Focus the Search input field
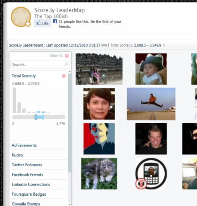The image size is (197, 206). (40, 64)
